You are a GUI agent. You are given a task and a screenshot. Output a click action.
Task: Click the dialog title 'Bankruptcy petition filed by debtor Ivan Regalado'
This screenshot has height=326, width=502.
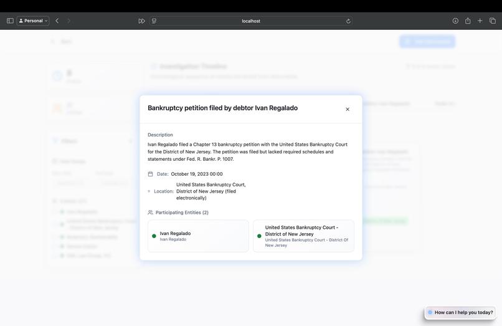click(x=222, y=108)
